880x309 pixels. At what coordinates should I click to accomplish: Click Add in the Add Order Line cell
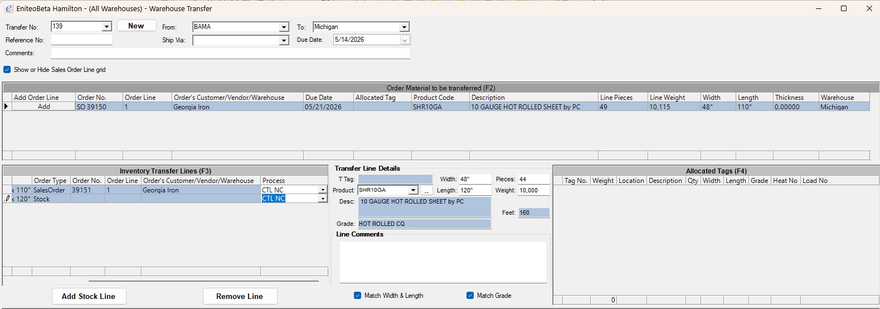pos(43,107)
